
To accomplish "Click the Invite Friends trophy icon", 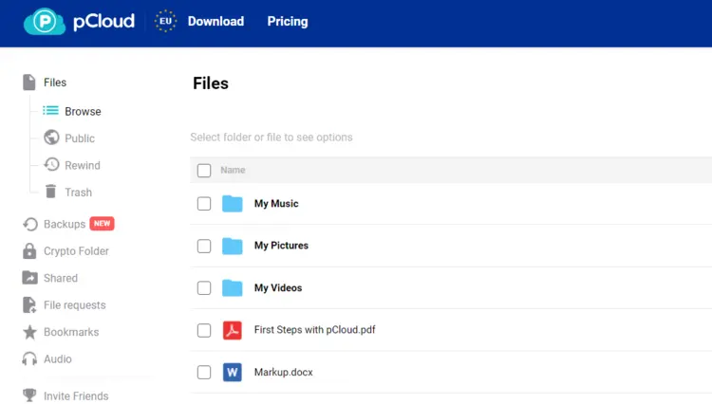I will pyautogui.click(x=29, y=395).
